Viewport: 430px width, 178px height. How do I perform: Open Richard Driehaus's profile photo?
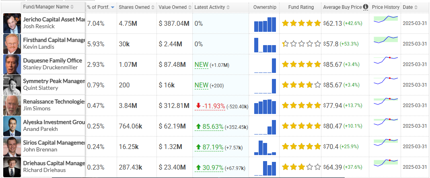(12, 167)
